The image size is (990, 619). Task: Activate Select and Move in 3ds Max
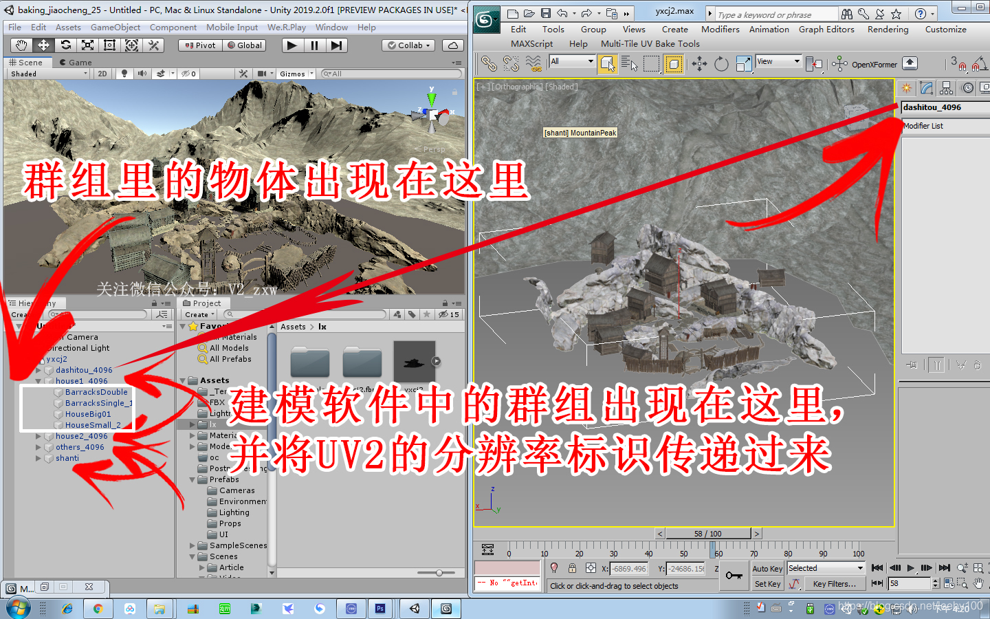point(698,63)
